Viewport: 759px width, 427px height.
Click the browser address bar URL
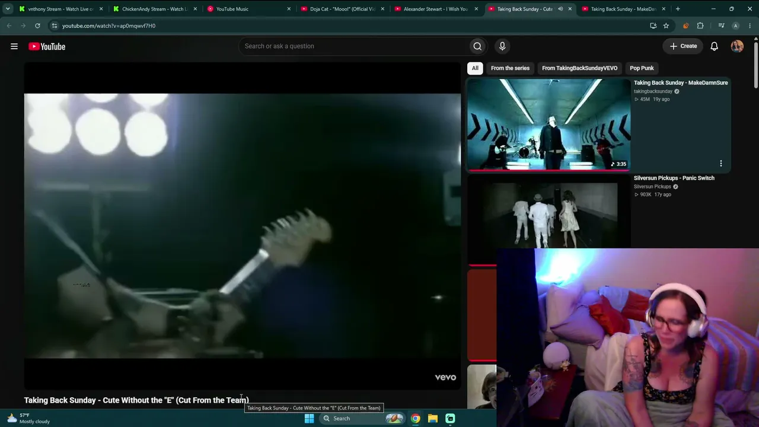point(109,26)
